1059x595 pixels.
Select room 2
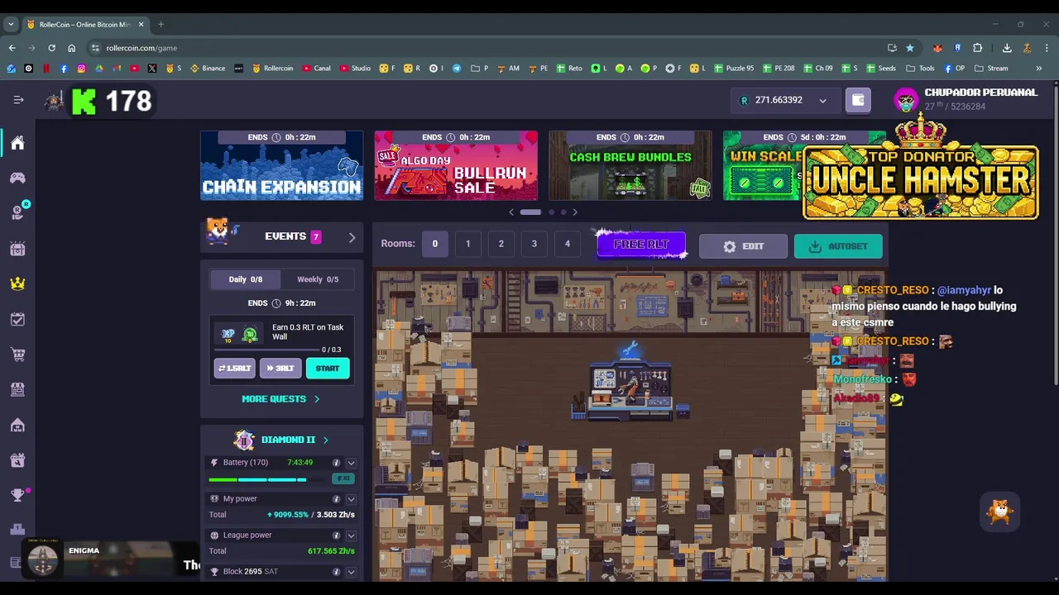(501, 244)
